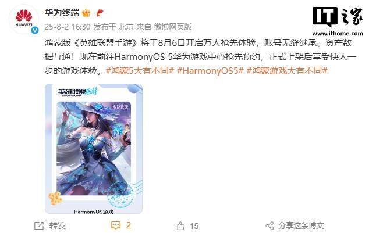Click the share nodes icon
Image resolution: width=369 pixels, height=233 pixels.
(x=269, y=225)
